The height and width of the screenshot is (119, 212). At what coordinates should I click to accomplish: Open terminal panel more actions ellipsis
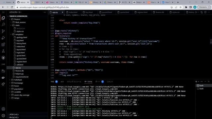point(202,82)
